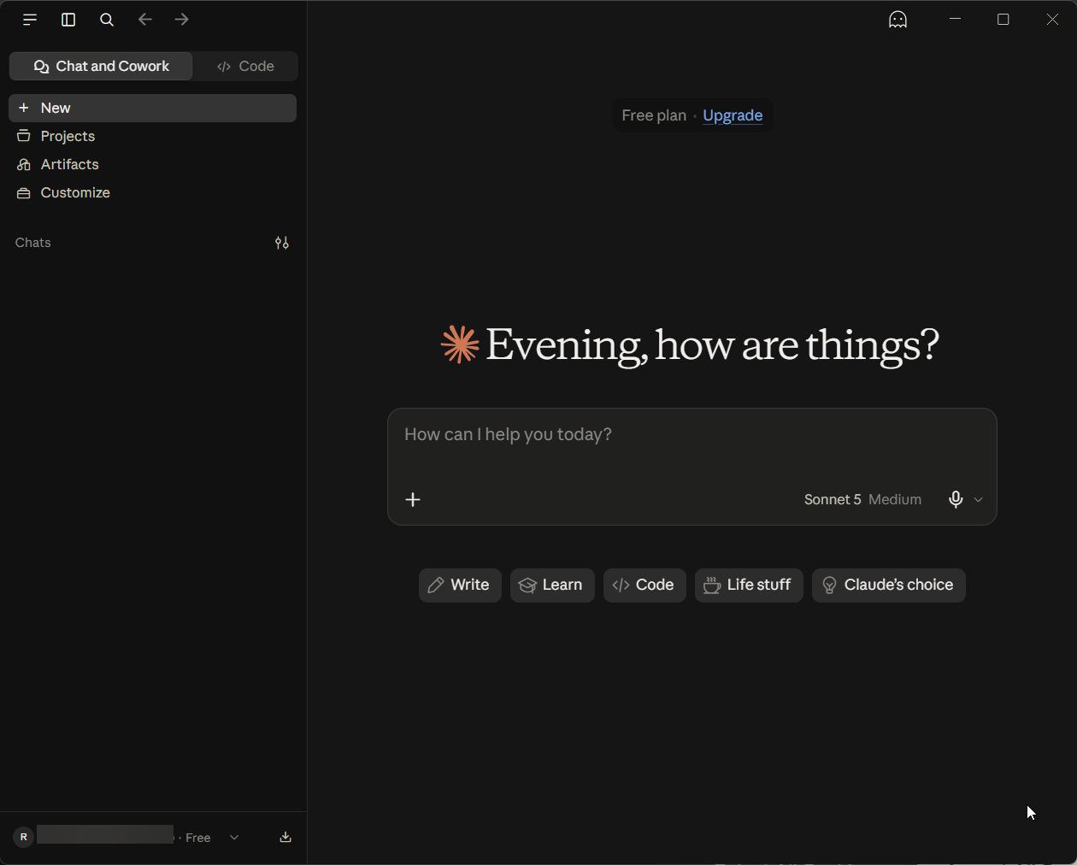The image size is (1077, 865).
Task: Open Projects in sidebar
Action: click(x=152, y=136)
